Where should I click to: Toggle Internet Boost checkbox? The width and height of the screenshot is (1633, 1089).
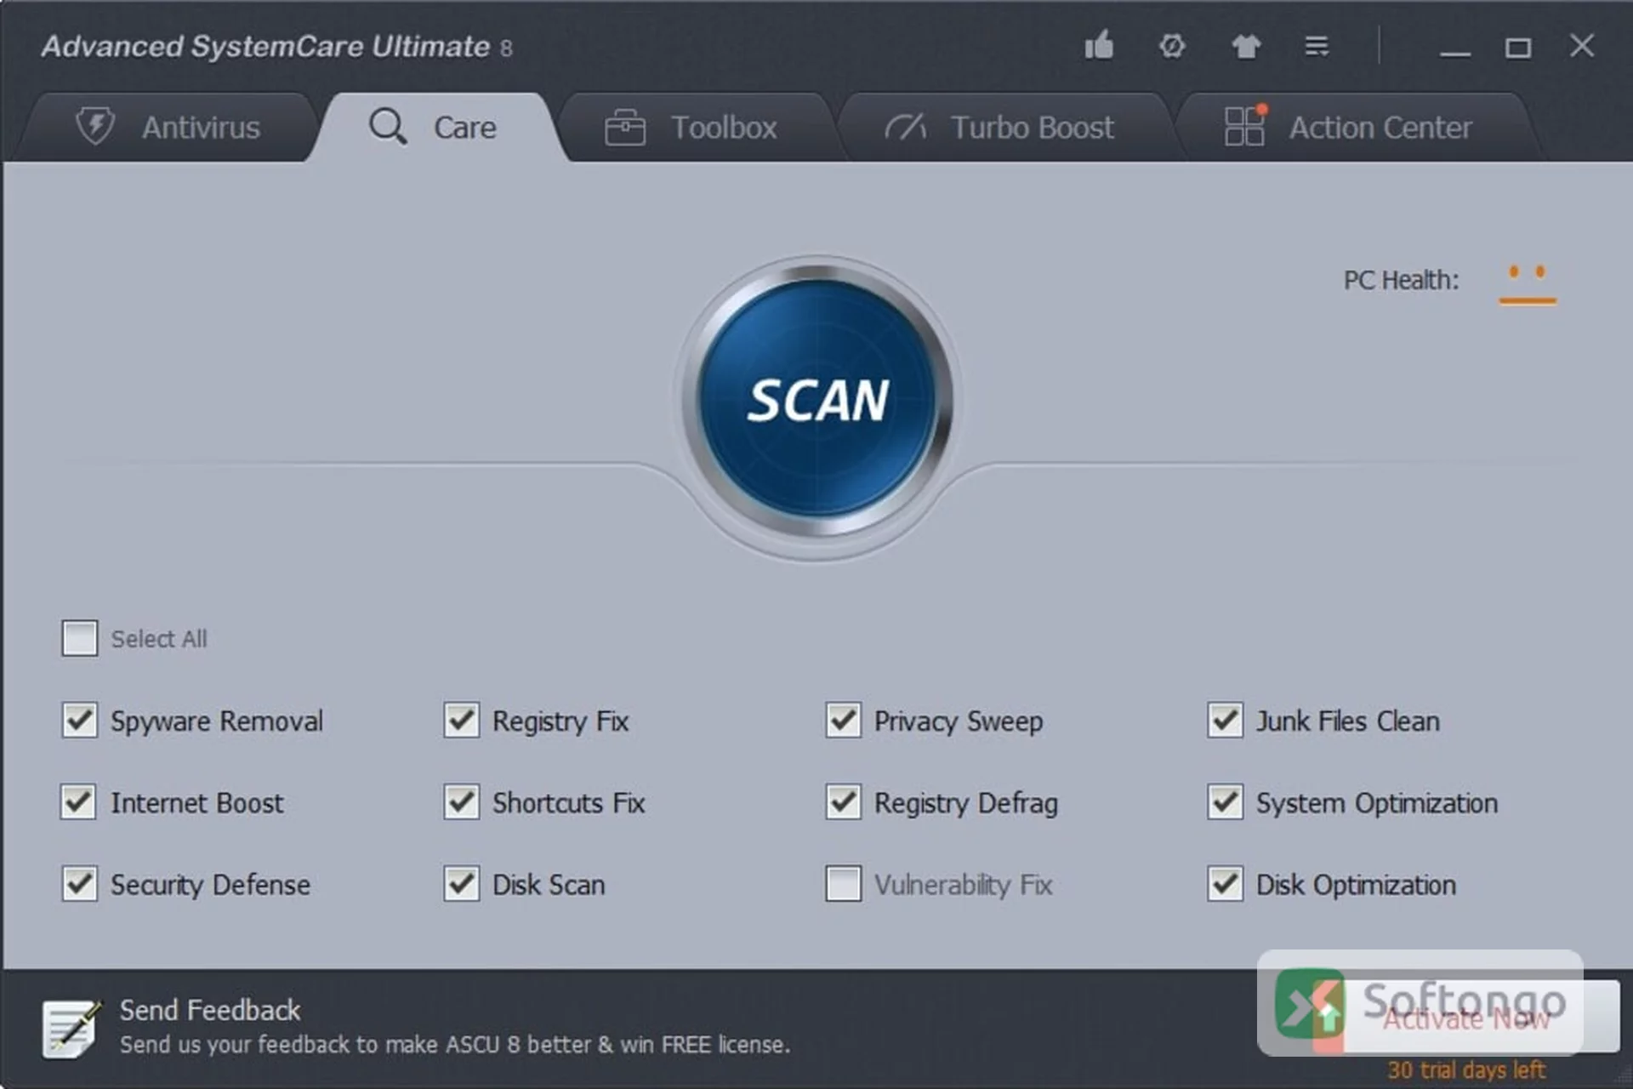click(x=80, y=802)
